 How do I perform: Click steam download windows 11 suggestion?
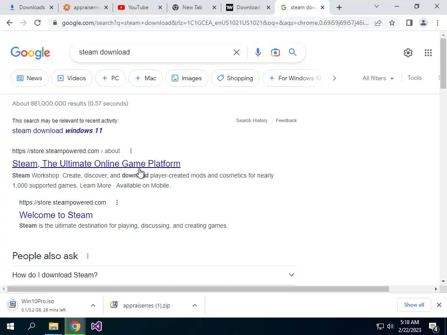pos(57,131)
